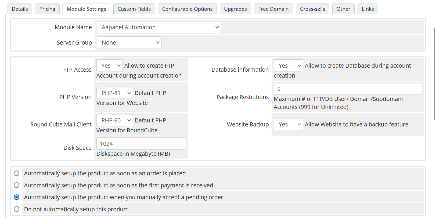Open the Upgrades tab
436x218 pixels.
tap(235, 9)
